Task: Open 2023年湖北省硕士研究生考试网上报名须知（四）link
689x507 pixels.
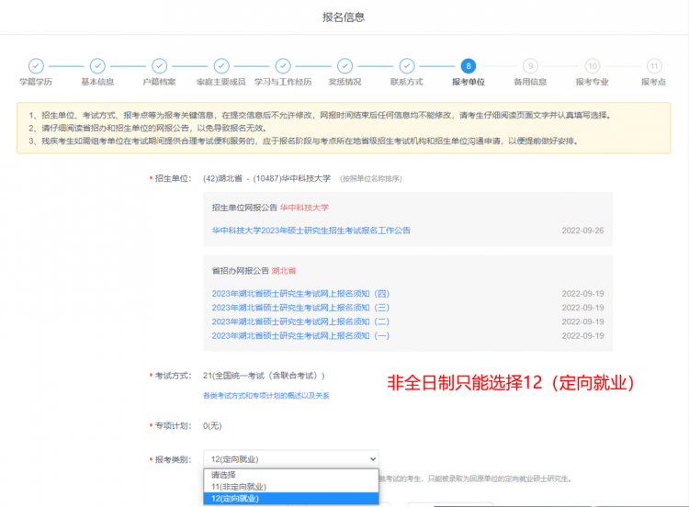Action: pyautogui.click(x=300, y=294)
